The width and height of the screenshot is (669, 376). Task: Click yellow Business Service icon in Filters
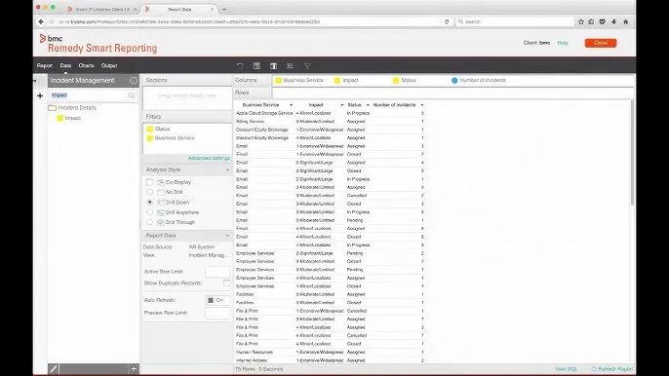point(150,138)
